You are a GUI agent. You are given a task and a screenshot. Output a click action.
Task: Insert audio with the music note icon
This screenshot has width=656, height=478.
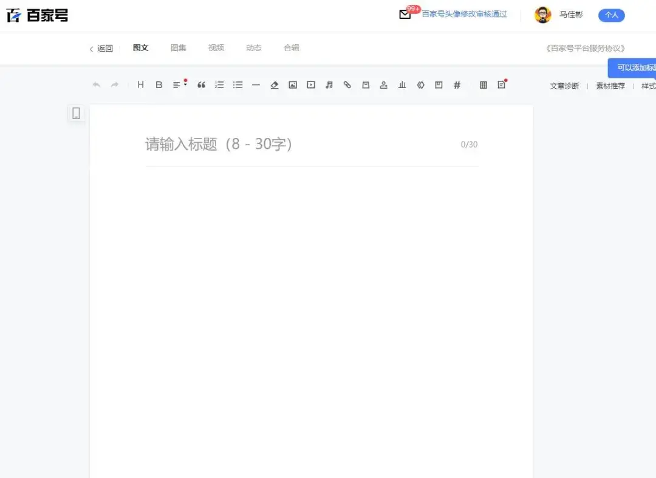329,85
